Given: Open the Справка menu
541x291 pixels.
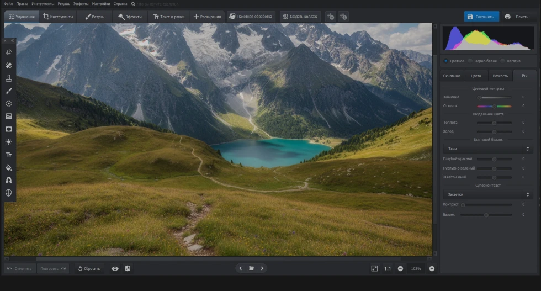Looking at the screenshot, I should click(x=120, y=4).
